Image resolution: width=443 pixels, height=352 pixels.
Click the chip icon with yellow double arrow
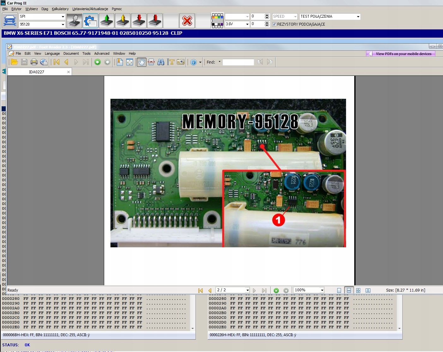tap(123, 21)
